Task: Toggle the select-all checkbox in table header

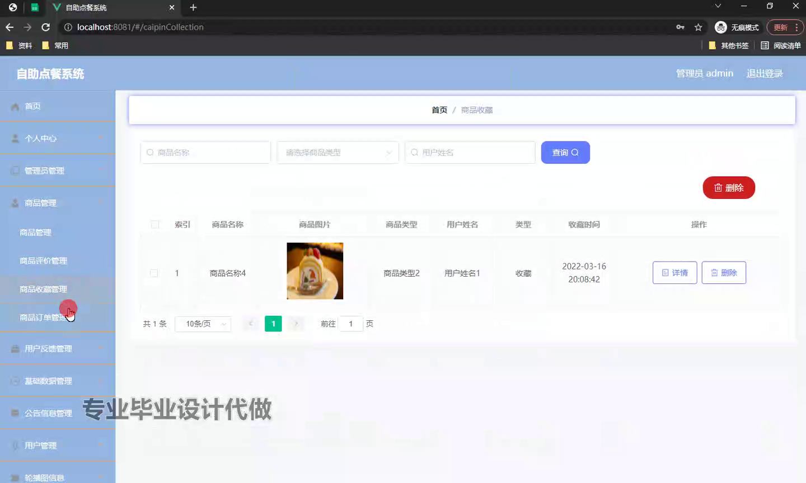Action: coord(155,224)
